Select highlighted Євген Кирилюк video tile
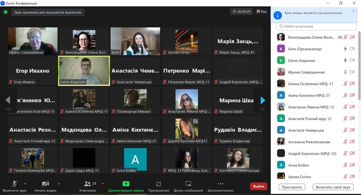Viewport: 361px width, 195px height. 84,71
